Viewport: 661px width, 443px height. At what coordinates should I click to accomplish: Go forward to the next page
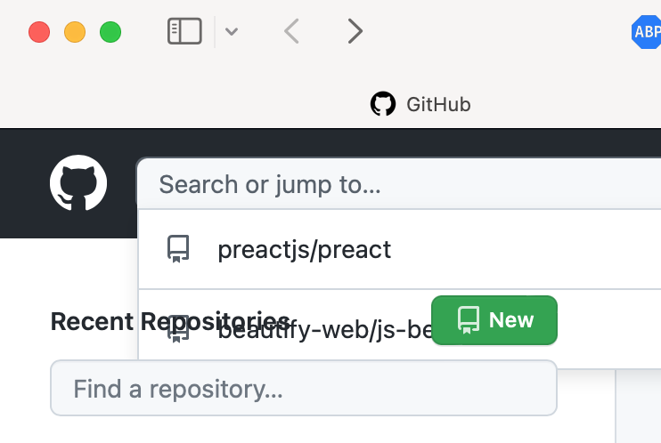(355, 32)
